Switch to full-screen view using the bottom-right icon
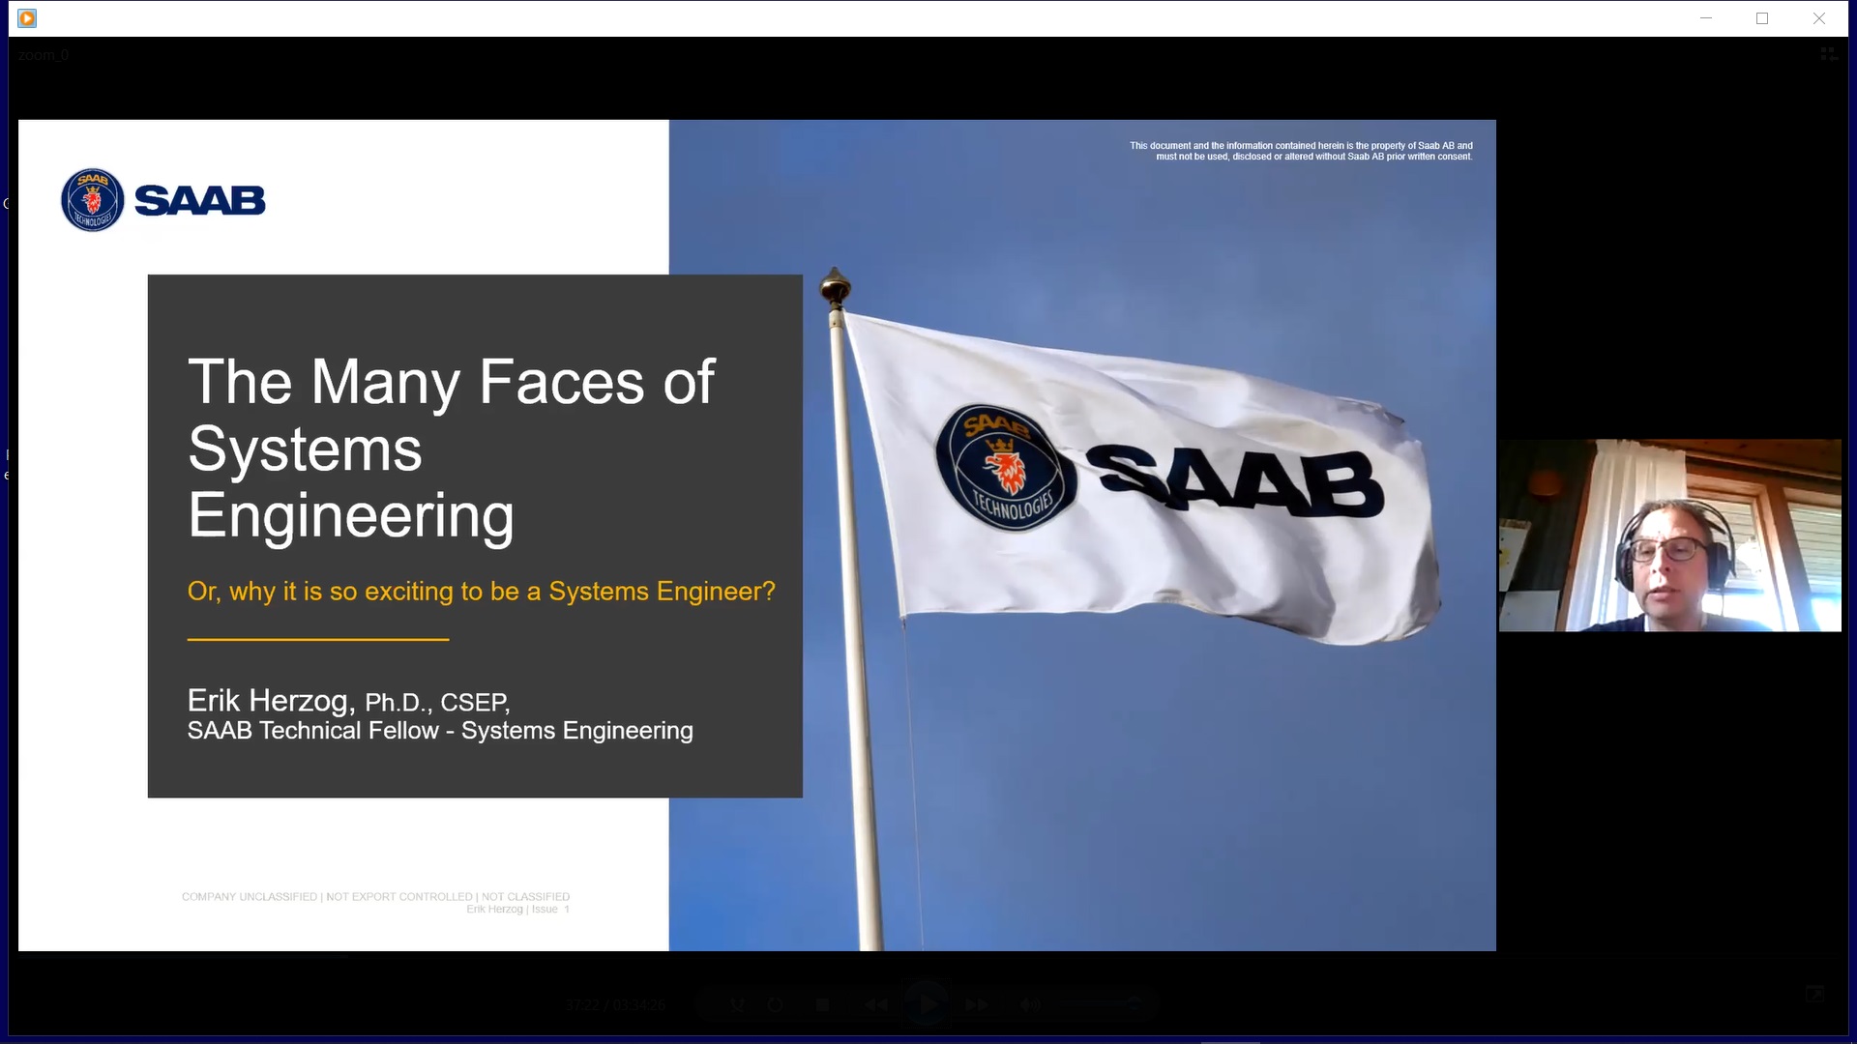The height and width of the screenshot is (1044, 1857). pos(1814,994)
